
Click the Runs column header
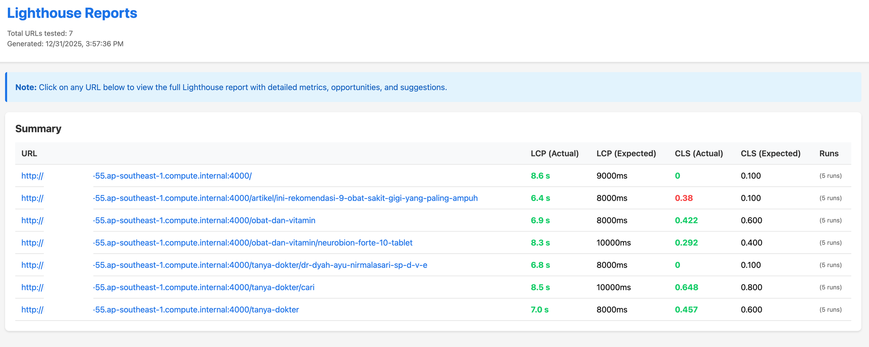click(x=829, y=153)
